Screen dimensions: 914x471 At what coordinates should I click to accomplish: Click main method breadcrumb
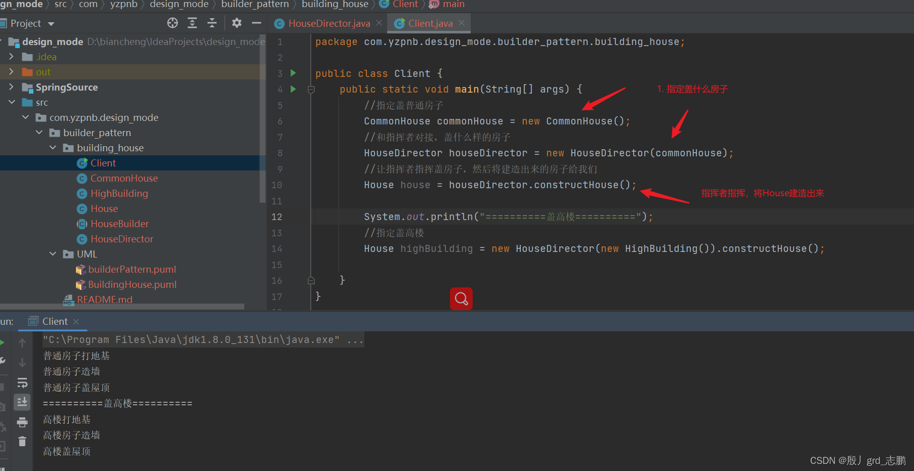pyautogui.click(x=447, y=4)
